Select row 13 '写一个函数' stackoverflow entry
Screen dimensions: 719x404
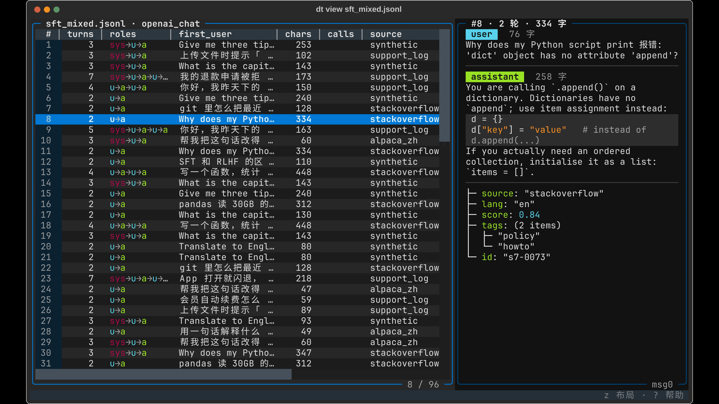[237, 172]
